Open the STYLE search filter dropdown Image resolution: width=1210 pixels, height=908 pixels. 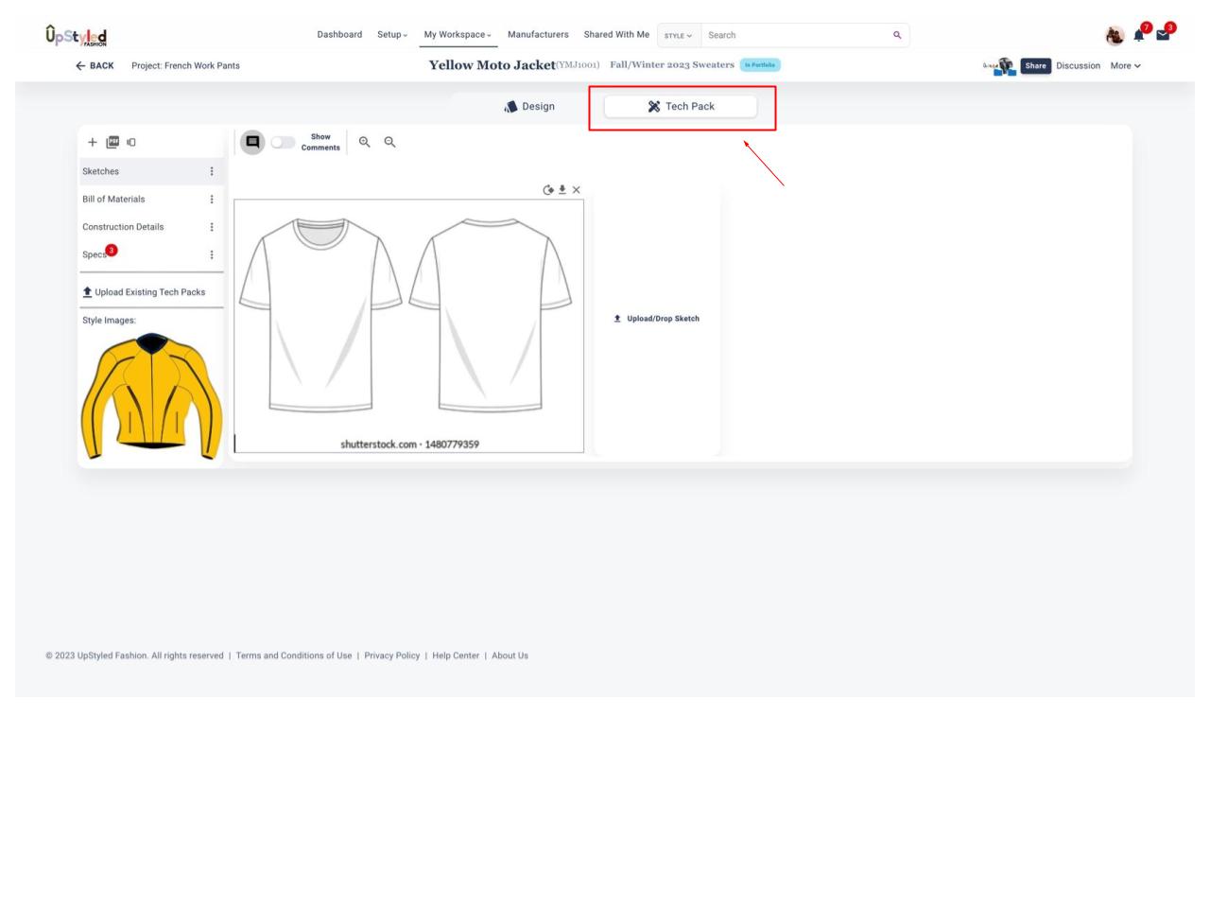(678, 36)
